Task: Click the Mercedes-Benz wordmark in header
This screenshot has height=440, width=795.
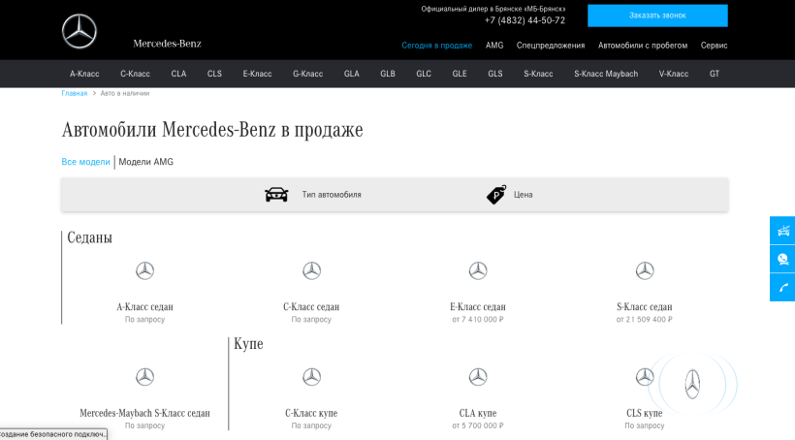Action: click(x=168, y=44)
